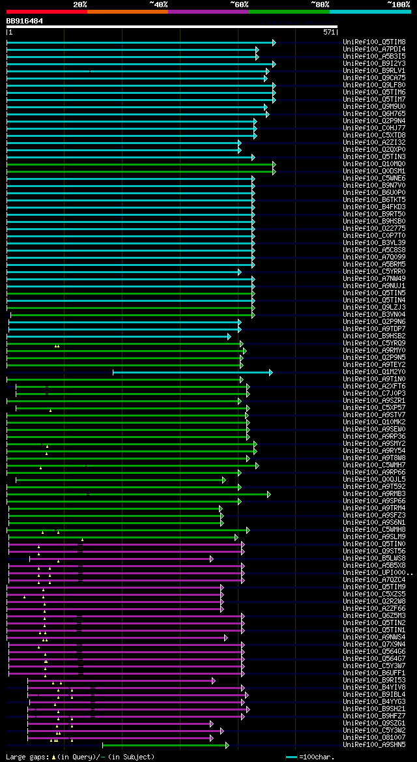Open hit UniRef100_B9RLV1 label

coord(374,71)
